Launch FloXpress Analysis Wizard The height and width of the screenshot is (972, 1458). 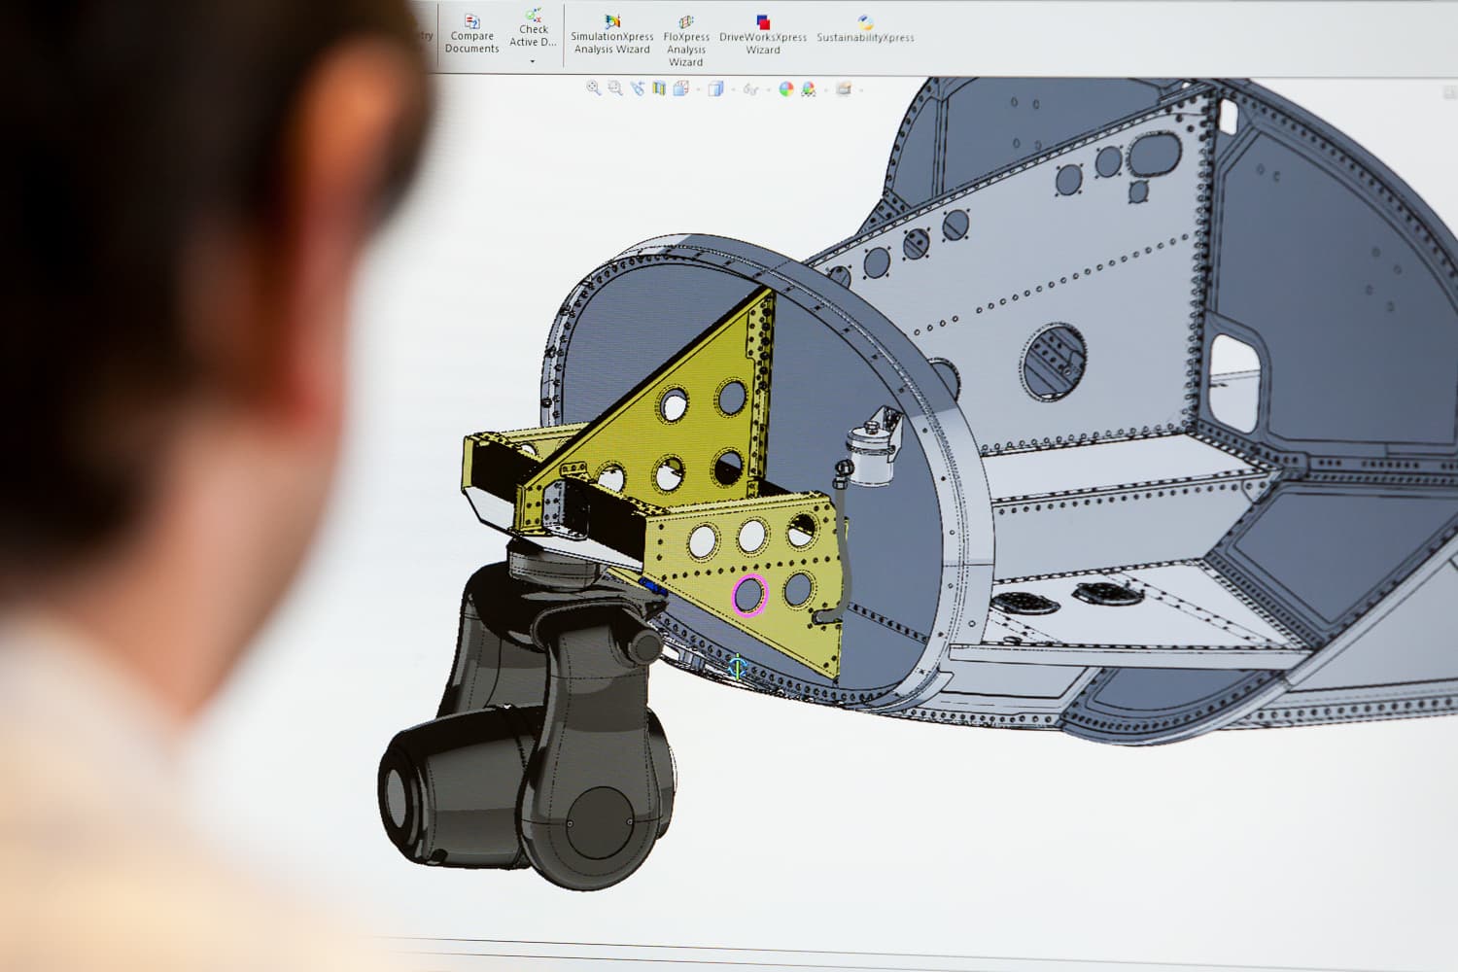(x=686, y=41)
